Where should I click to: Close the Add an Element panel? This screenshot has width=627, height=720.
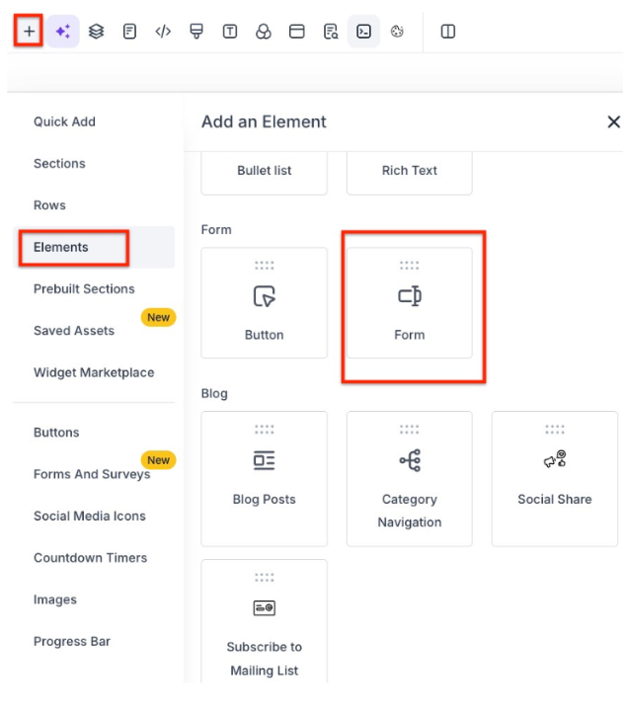[612, 122]
